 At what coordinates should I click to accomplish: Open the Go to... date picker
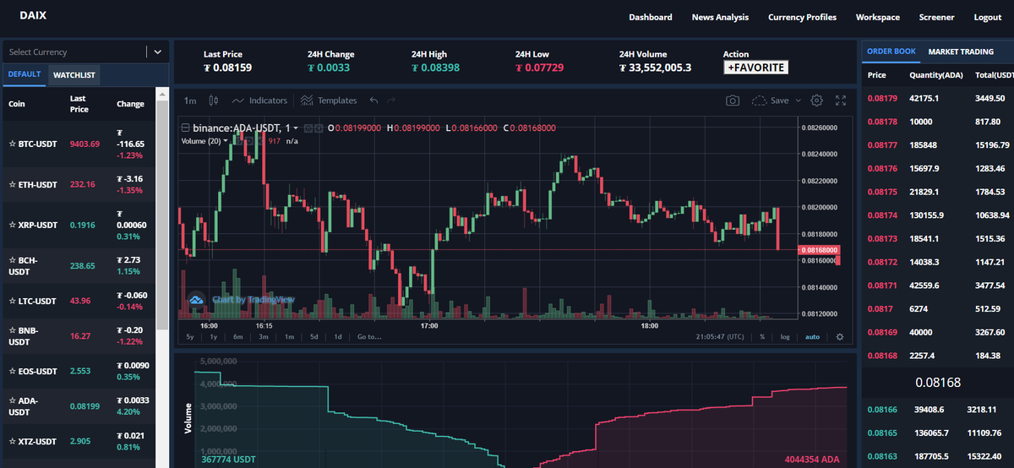coord(369,336)
